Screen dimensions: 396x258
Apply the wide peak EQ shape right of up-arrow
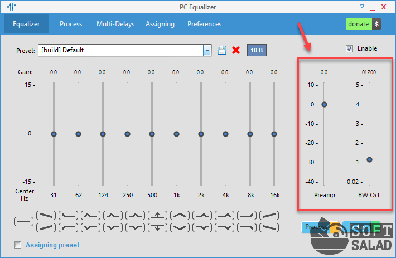[180, 216]
